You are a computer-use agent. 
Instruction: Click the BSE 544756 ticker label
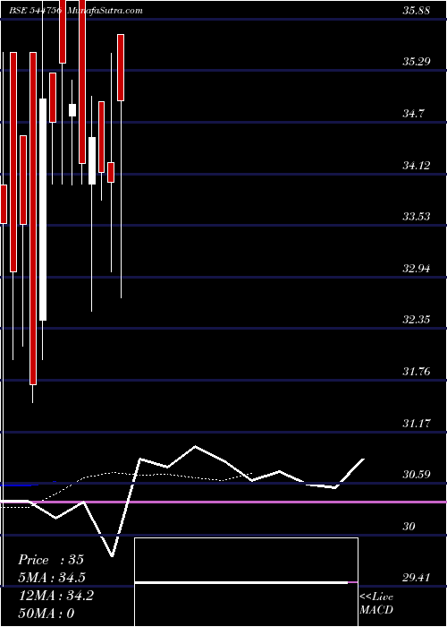click(x=36, y=11)
